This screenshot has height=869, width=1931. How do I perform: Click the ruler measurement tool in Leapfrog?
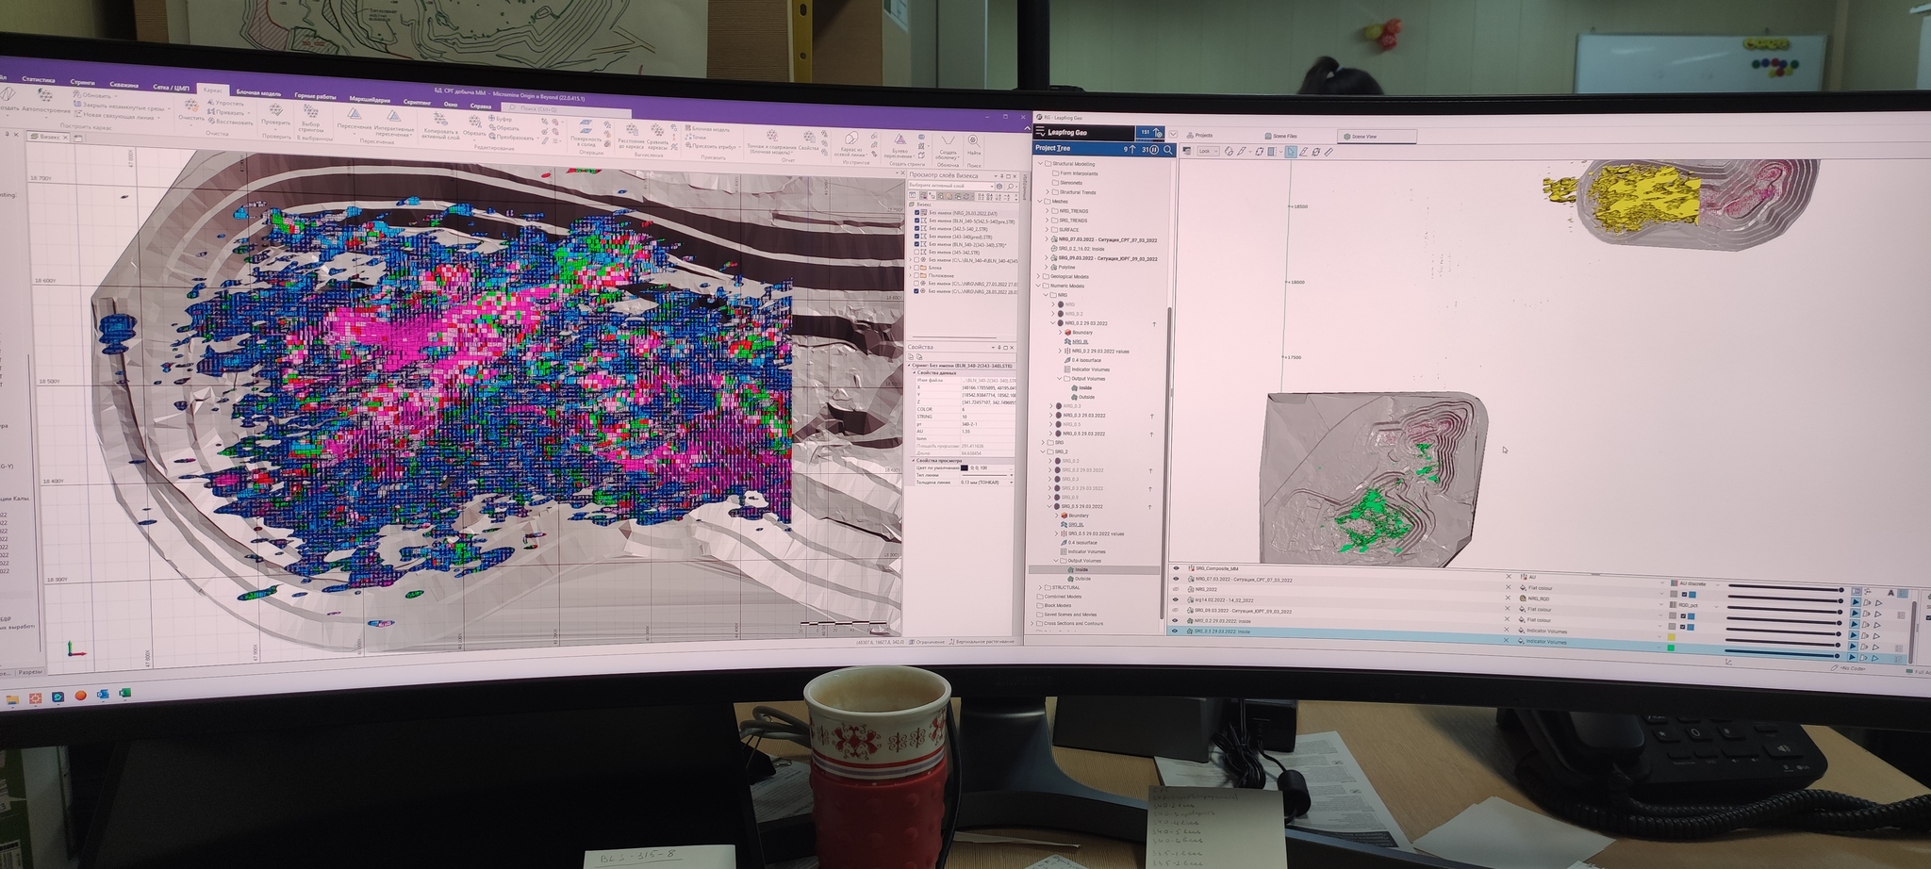tap(1329, 152)
